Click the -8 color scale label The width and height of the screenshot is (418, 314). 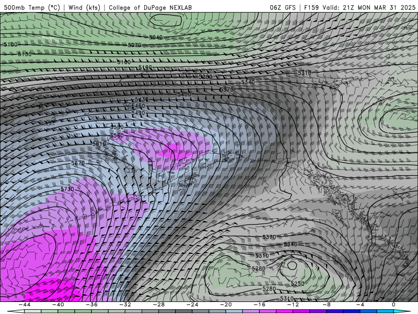[327, 305]
